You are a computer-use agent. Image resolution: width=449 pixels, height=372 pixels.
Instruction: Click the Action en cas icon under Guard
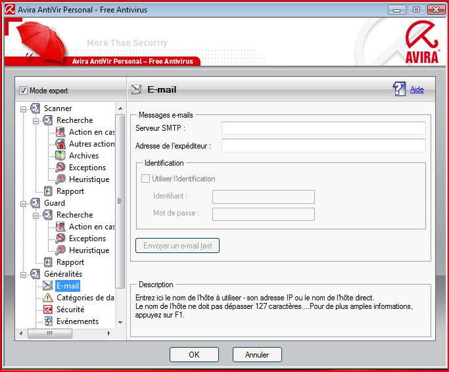(60, 227)
